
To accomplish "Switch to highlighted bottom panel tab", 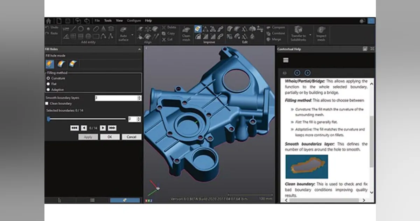I will click(x=125, y=200).
